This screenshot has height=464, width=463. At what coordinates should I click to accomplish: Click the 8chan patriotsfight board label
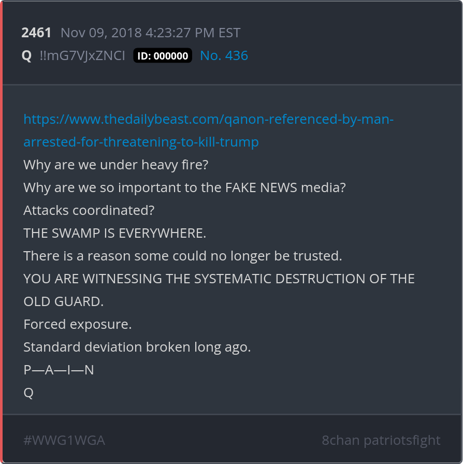381,440
